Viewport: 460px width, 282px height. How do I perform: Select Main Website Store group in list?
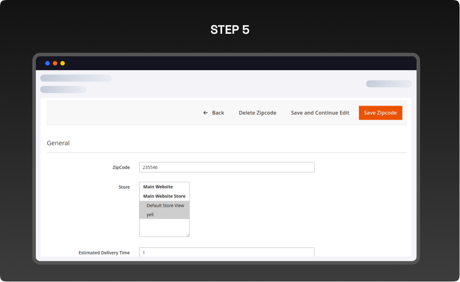[164, 196]
